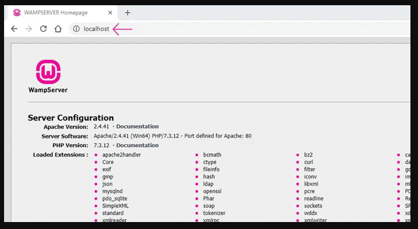Click the Apache Version: label

pyautogui.click(x=66, y=127)
